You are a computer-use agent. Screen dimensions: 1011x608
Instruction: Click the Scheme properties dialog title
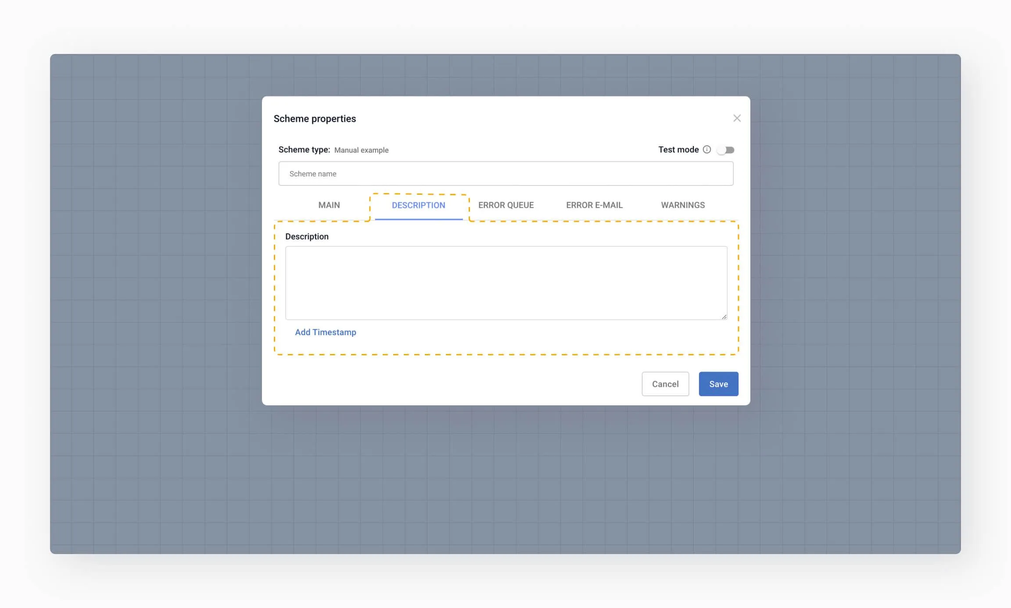315,119
